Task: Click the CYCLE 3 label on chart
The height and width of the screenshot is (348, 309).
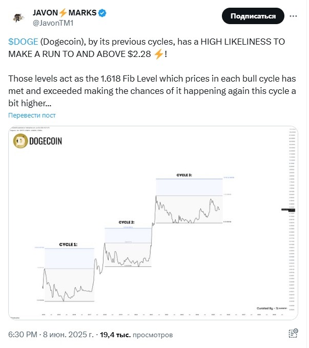Action: 184,175
